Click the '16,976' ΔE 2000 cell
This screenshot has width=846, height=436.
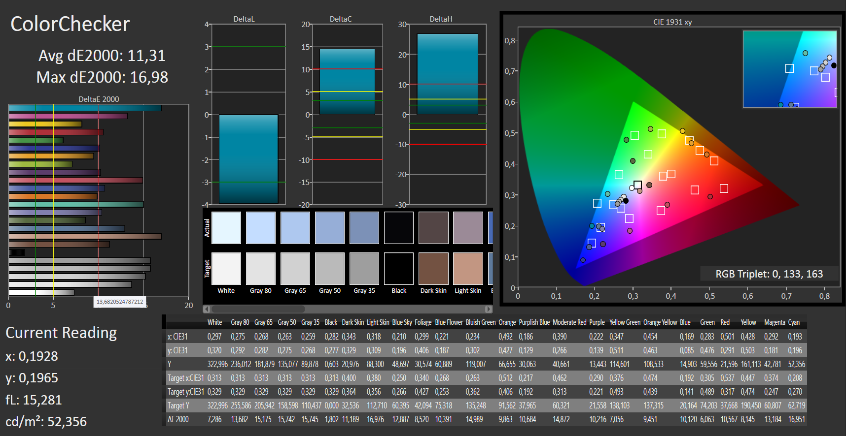[x=375, y=419]
